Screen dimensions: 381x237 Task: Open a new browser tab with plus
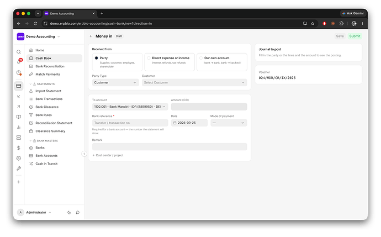[x=102, y=14]
